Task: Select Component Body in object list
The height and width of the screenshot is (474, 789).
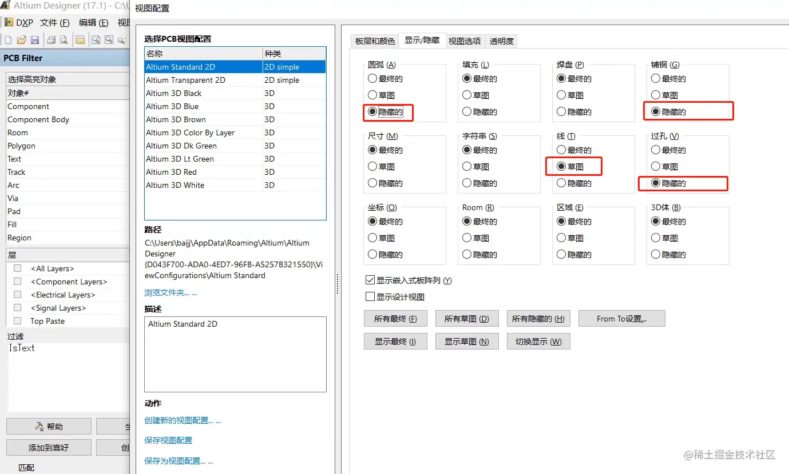Action: click(68, 119)
